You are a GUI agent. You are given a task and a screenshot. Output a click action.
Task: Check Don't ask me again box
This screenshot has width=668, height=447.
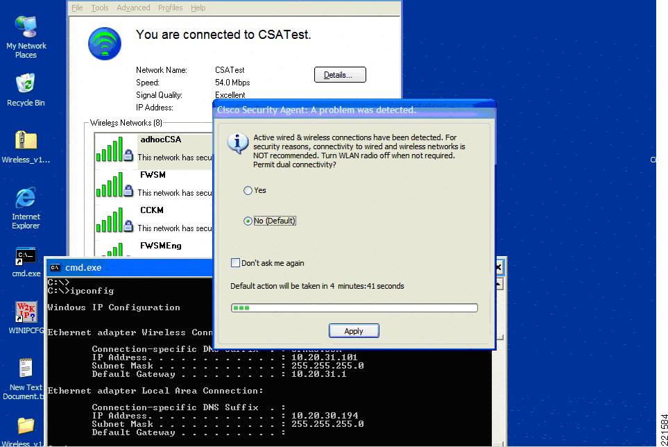pyautogui.click(x=235, y=263)
